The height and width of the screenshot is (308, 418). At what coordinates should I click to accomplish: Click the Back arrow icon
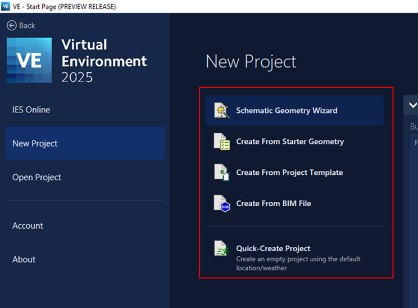[11, 25]
